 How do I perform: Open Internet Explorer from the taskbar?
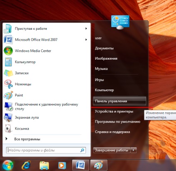[x=26, y=165]
